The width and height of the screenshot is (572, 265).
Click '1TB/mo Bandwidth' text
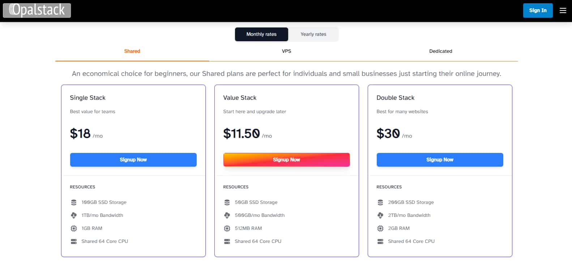[102, 215]
